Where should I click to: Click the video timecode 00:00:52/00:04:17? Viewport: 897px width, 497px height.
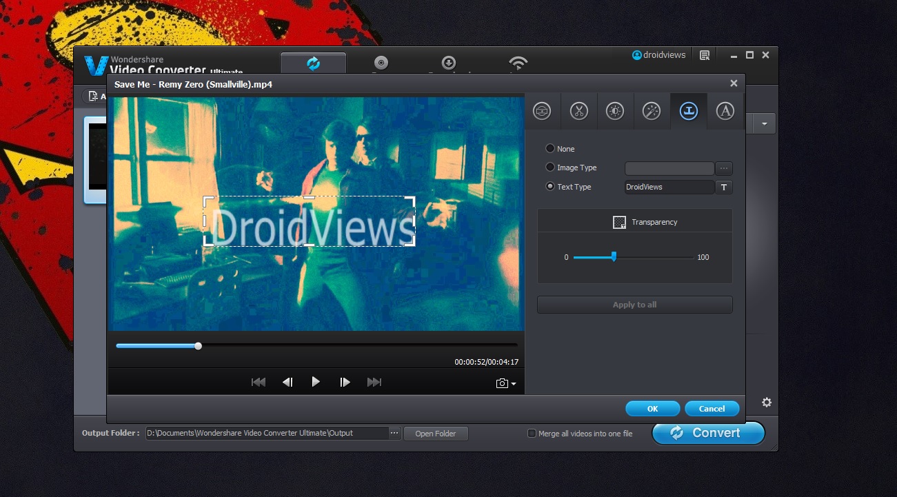(x=486, y=362)
